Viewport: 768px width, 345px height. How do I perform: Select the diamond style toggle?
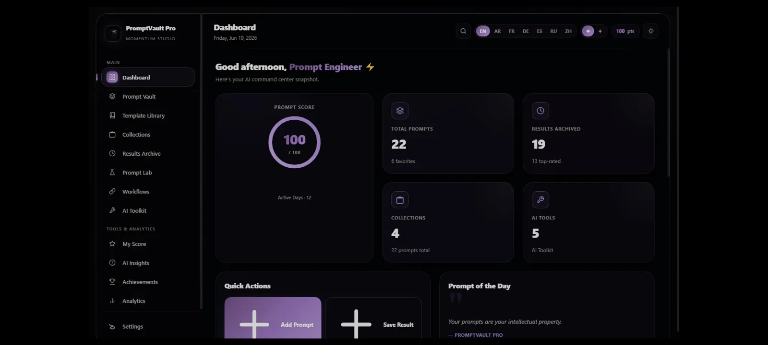click(x=588, y=31)
